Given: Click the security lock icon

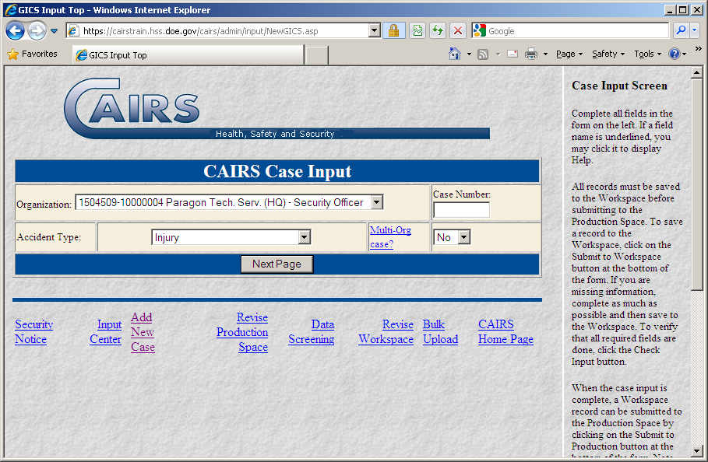Looking at the screenshot, I should [x=394, y=31].
